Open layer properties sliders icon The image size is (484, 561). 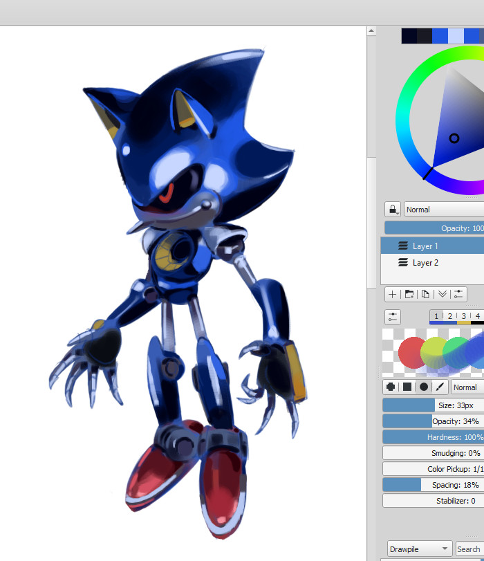click(458, 295)
